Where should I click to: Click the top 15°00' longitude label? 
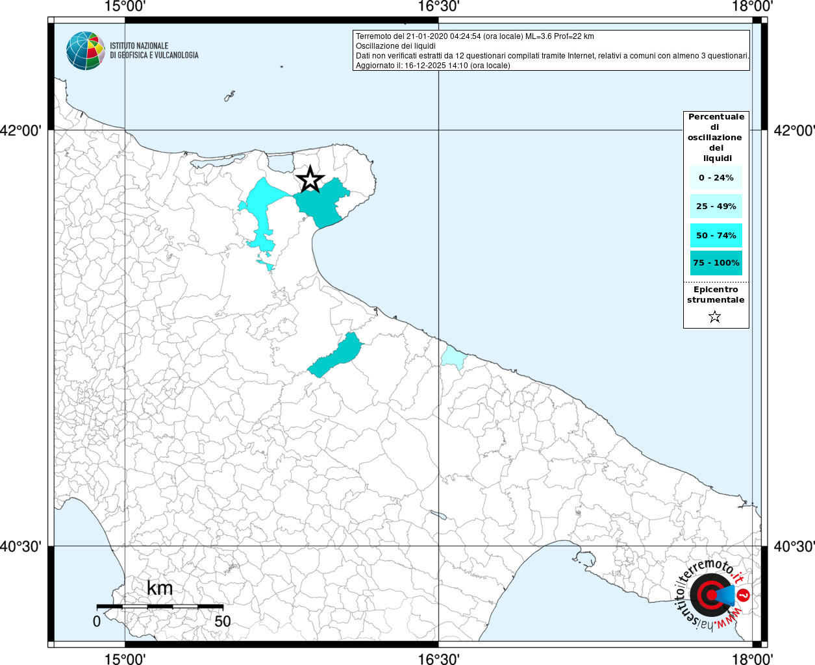(125, 6)
